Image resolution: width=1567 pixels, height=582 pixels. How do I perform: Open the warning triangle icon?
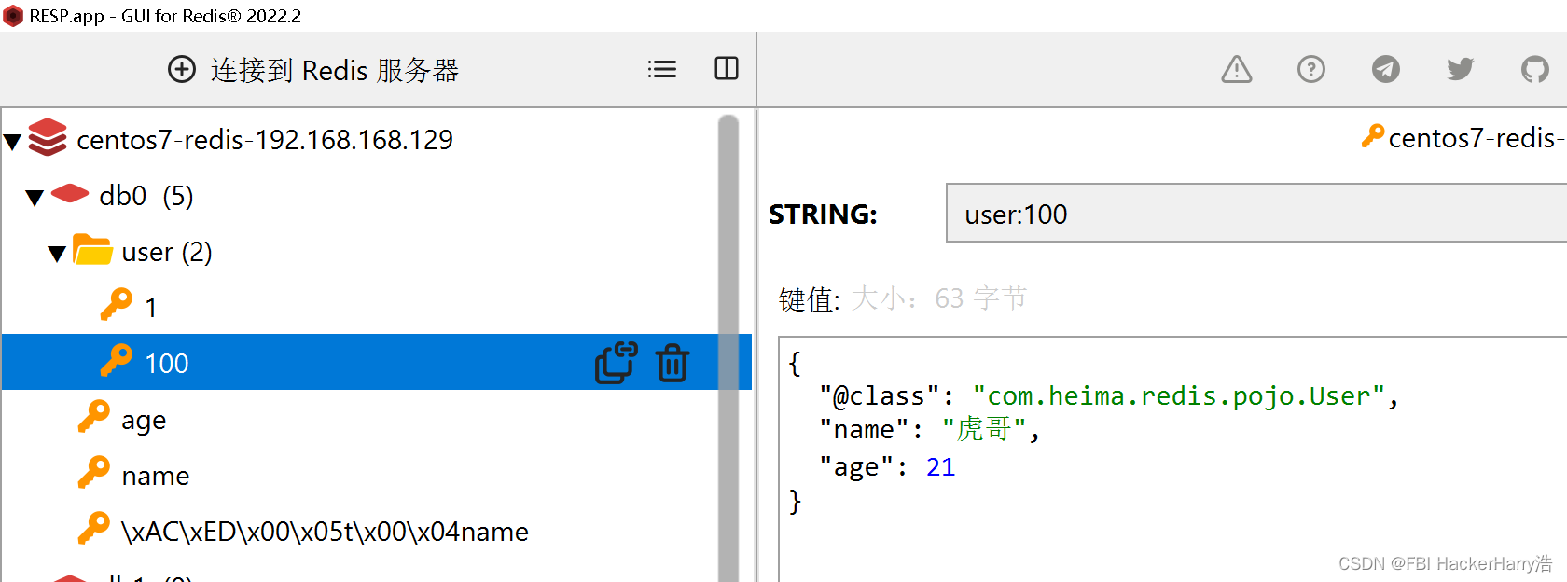(x=1237, y=69)
